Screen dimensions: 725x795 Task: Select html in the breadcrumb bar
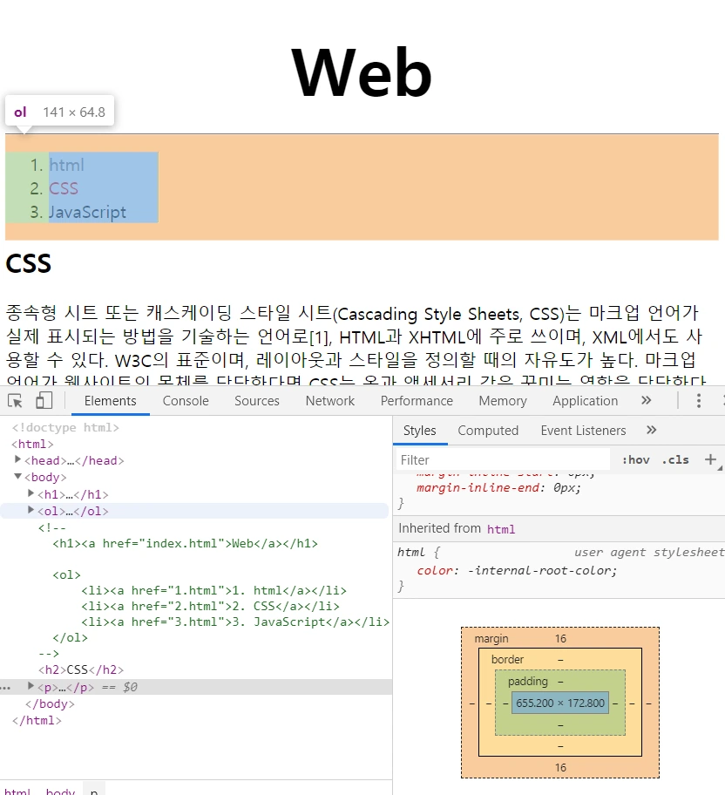pos(17,790)
